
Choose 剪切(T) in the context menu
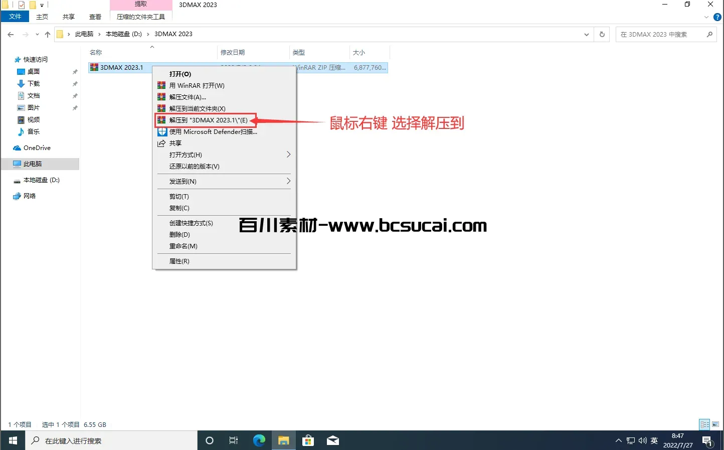click(224, 196)
